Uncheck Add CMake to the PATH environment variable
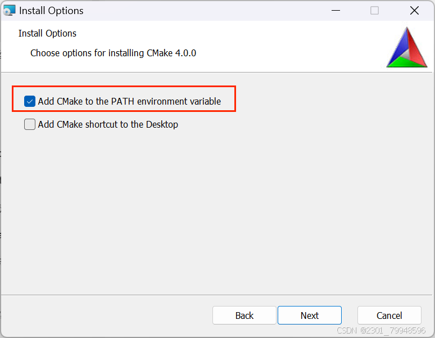The image size is (435, 338). point(30,101)
